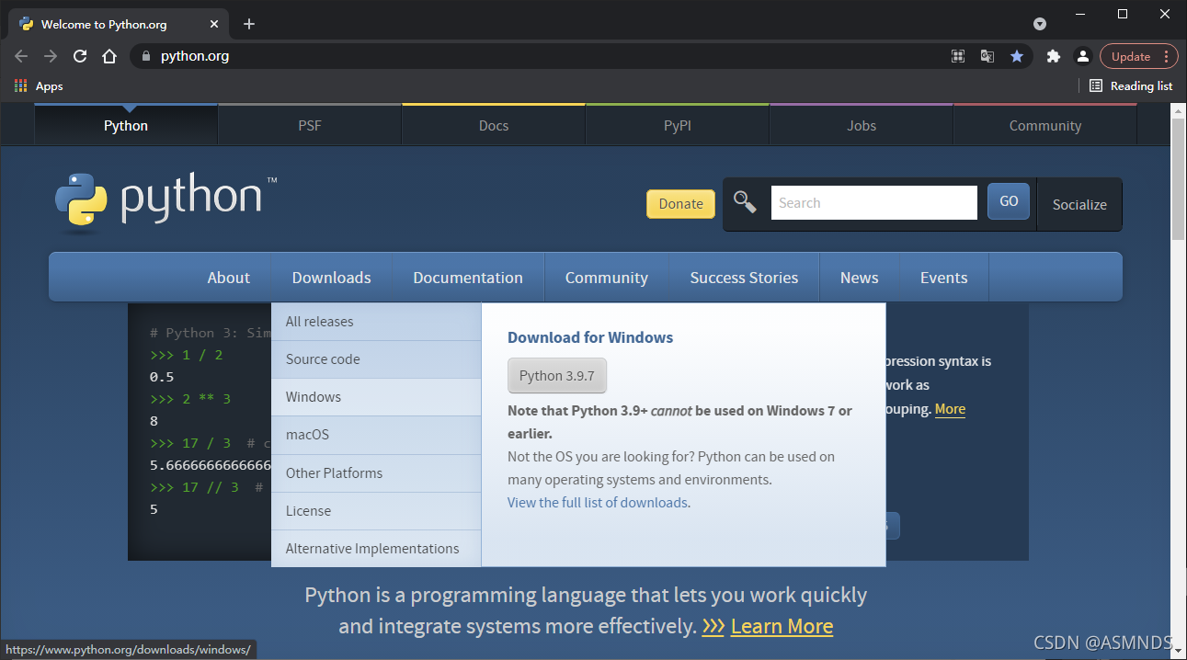Select the PyPI top tab
The width and height of the screenshot is (1187, 660).
(x=678, y=125)
